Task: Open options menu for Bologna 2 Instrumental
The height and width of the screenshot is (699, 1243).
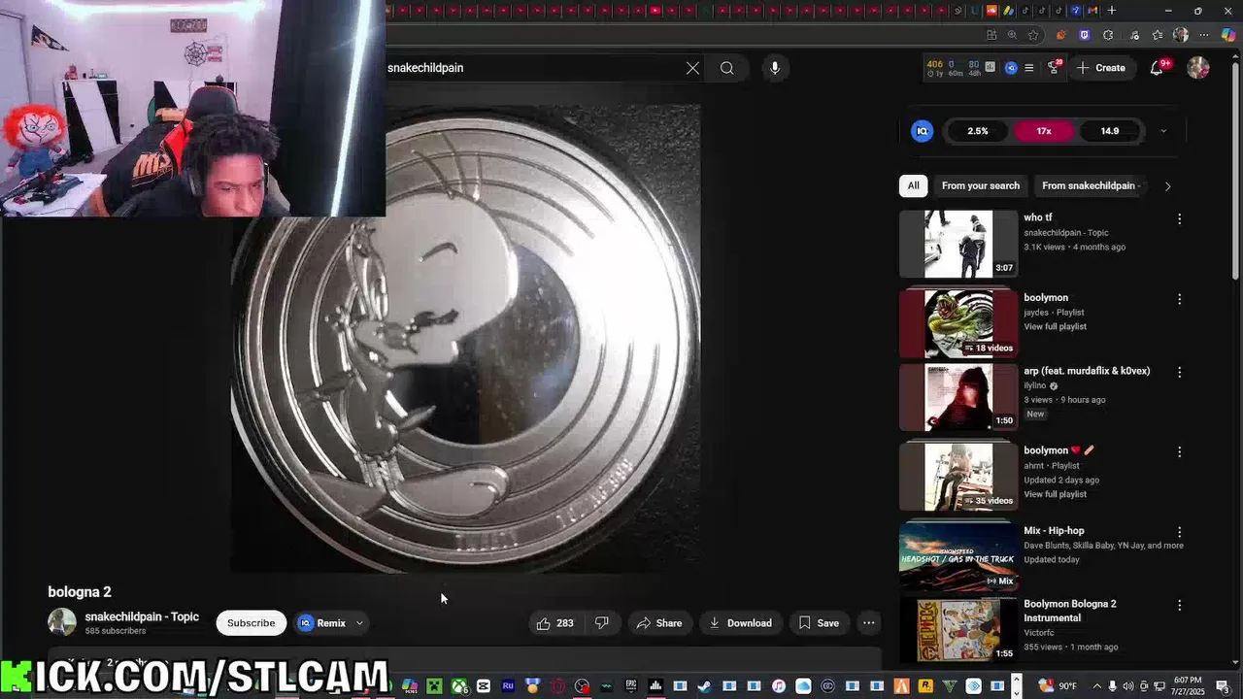Action: pyautogui.click(x=1179, y=606)
